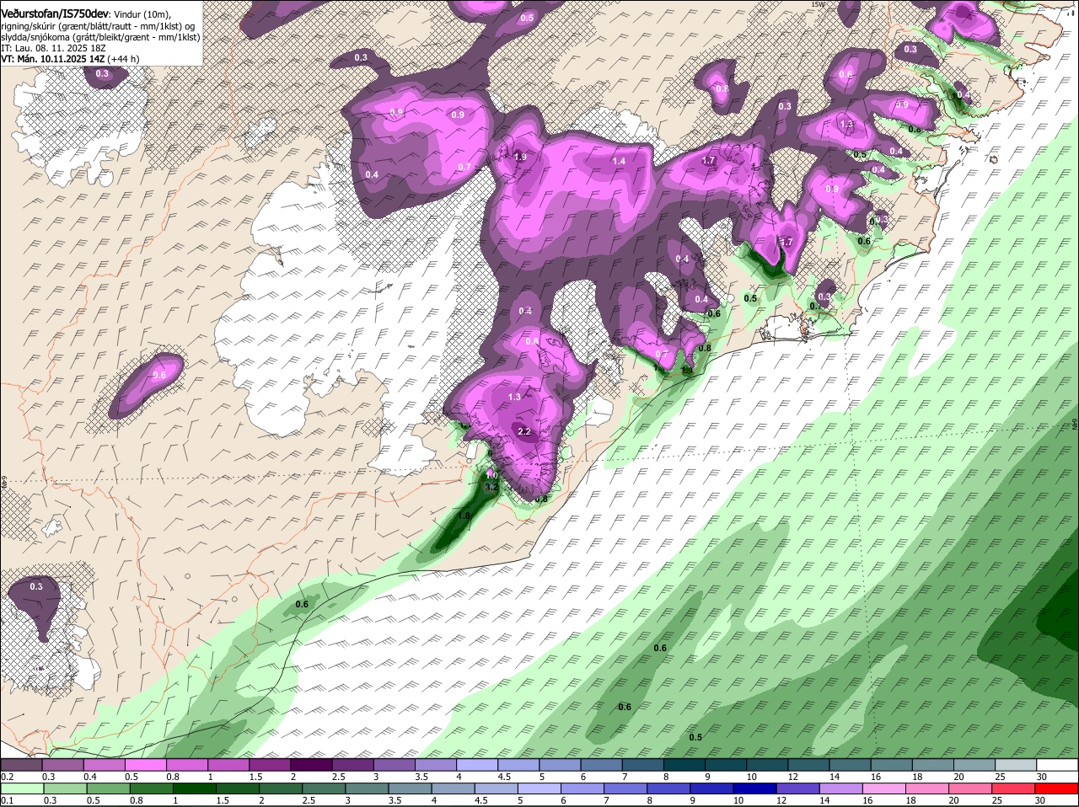Image resolution: width=1079 pixels, height=807 pixels.
Task: Click the bright red rain swatch labelled 30
Action: [1055, 788]
